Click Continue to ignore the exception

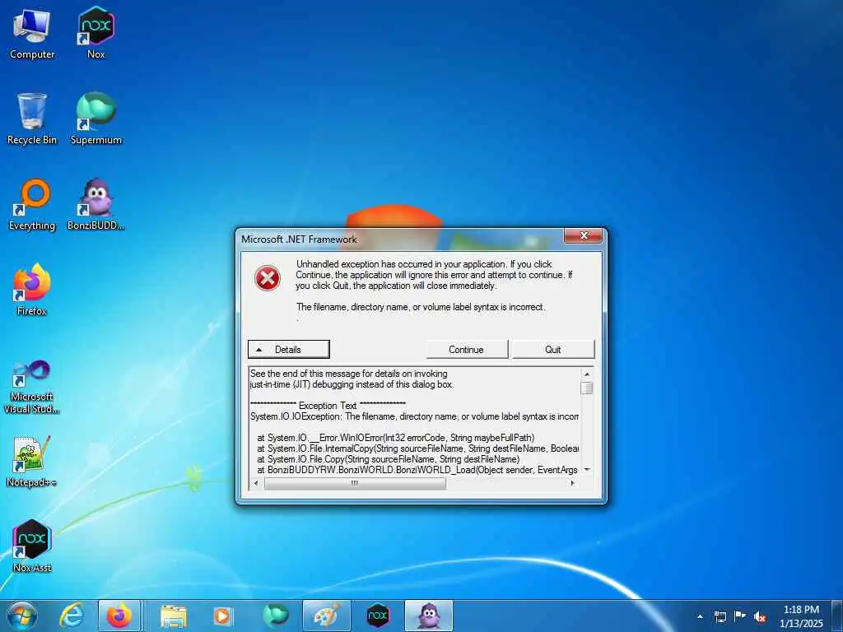[x=467, y=349]
